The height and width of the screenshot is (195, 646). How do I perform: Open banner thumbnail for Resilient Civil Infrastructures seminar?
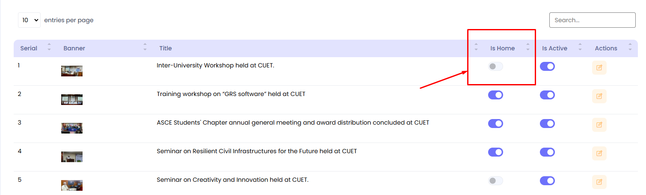click(72, 157)
